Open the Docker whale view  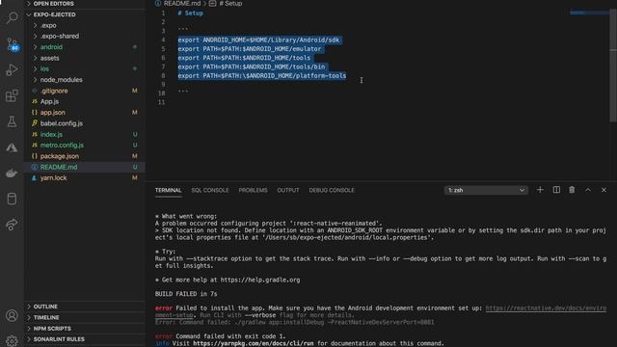[12, 173]
